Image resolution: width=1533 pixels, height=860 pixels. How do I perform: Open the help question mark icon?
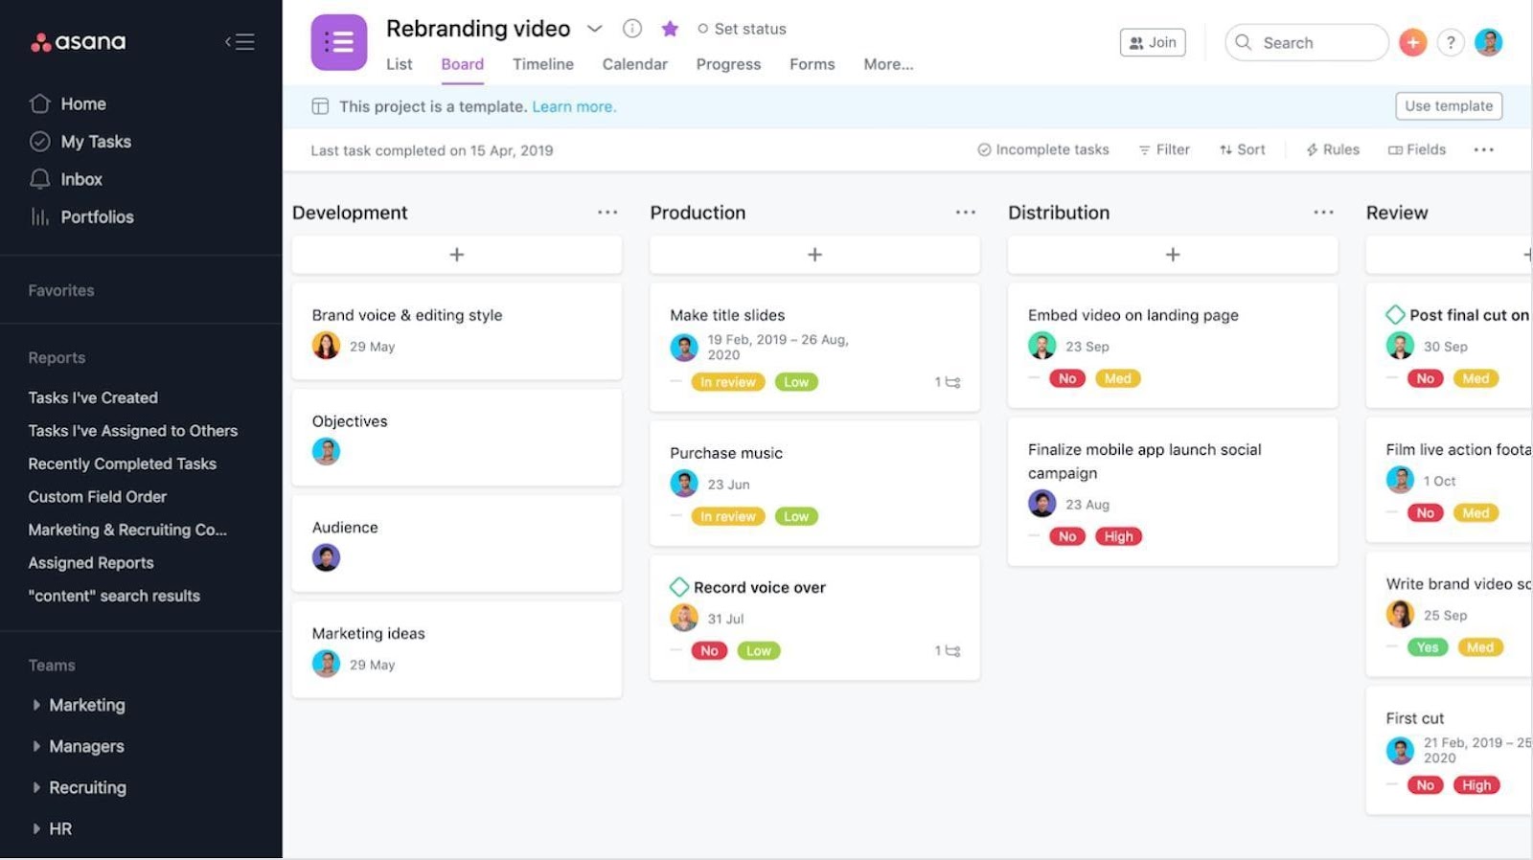(x=1451, y=42)
